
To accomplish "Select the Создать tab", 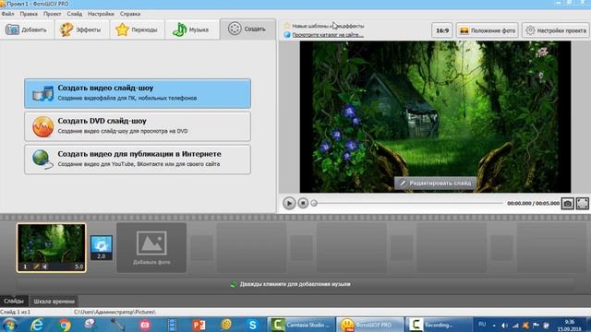I will click(x=247, y=29).
